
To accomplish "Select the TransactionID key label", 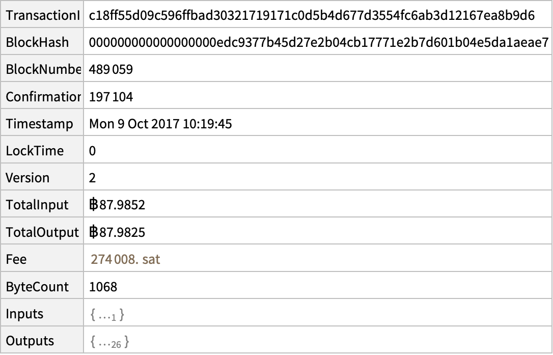I will click(43, 15).
